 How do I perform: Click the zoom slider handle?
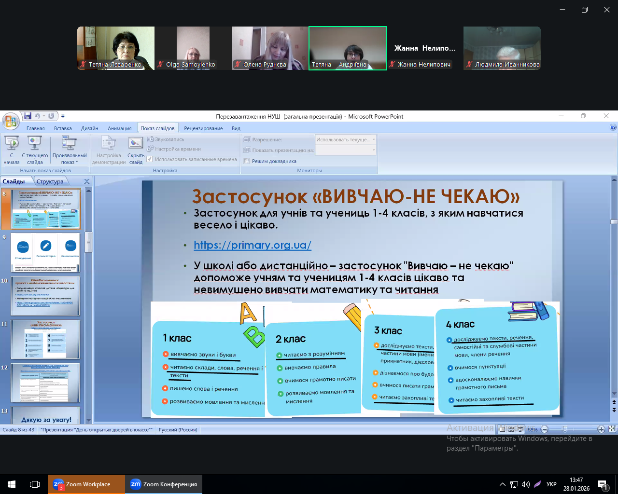(x=565, y=429)
